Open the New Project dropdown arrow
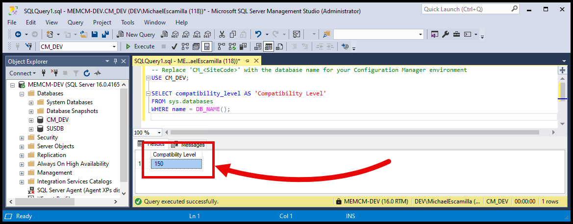This screenshot has height=224, width=573. pos(58,34)
